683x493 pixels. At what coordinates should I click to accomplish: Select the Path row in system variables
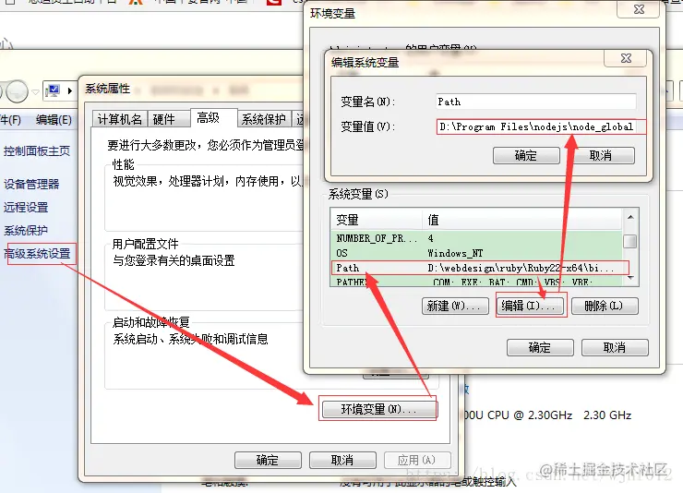click(x=477, y=268)
